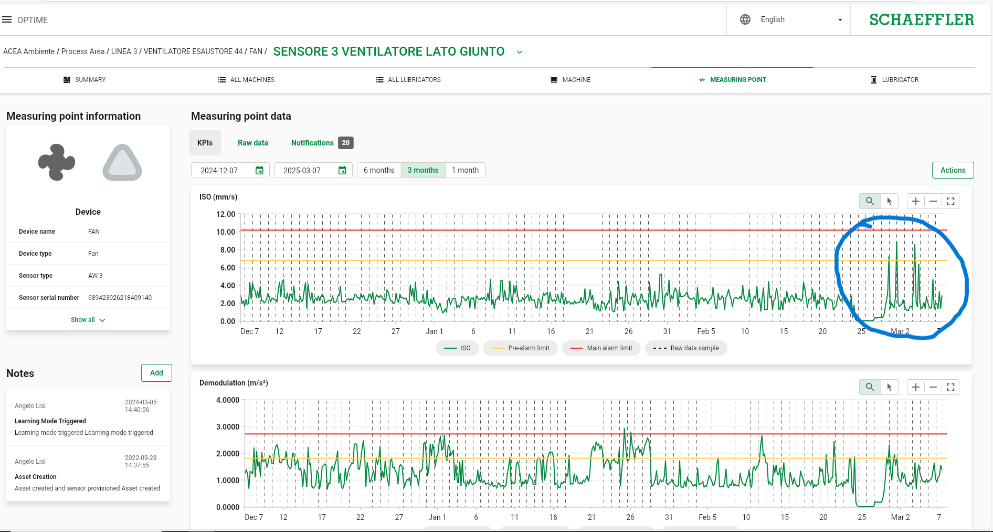Click the globe language icon

[745, 19]
